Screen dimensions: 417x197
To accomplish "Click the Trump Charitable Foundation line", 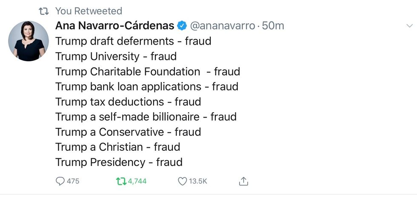I will (x=148, y=71).
